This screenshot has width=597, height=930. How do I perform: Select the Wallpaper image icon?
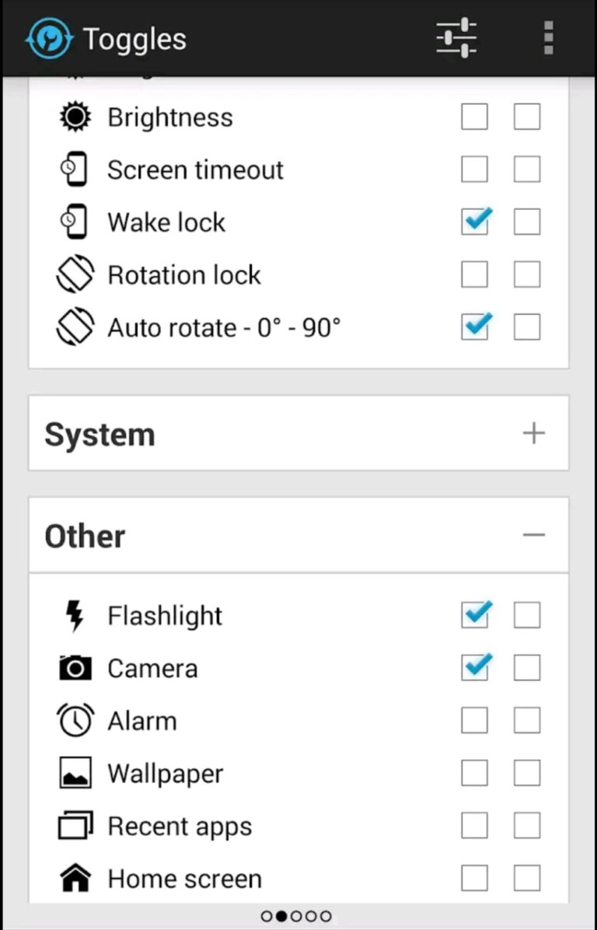[x=75, y=773]
